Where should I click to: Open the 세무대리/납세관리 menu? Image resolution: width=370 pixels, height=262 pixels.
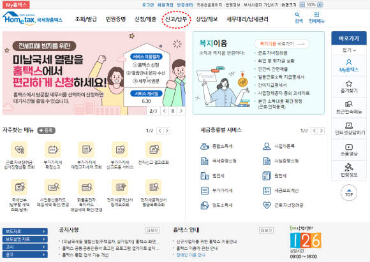pos(248,19)
